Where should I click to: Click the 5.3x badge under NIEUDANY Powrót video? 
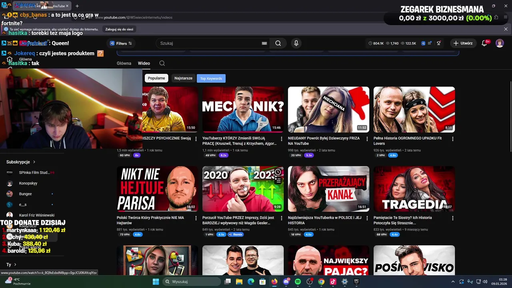coord(309,155)
